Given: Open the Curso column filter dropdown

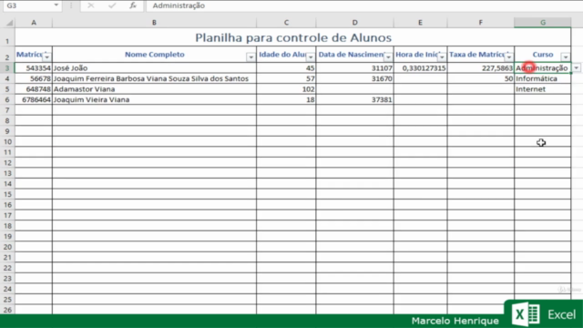Looking at the screenshot, I should point(566,56).
